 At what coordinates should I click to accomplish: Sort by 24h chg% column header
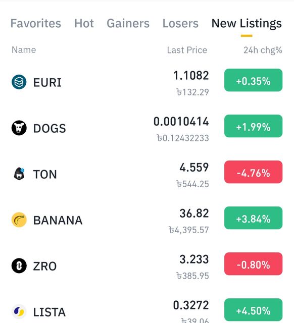tap(263, 50)
